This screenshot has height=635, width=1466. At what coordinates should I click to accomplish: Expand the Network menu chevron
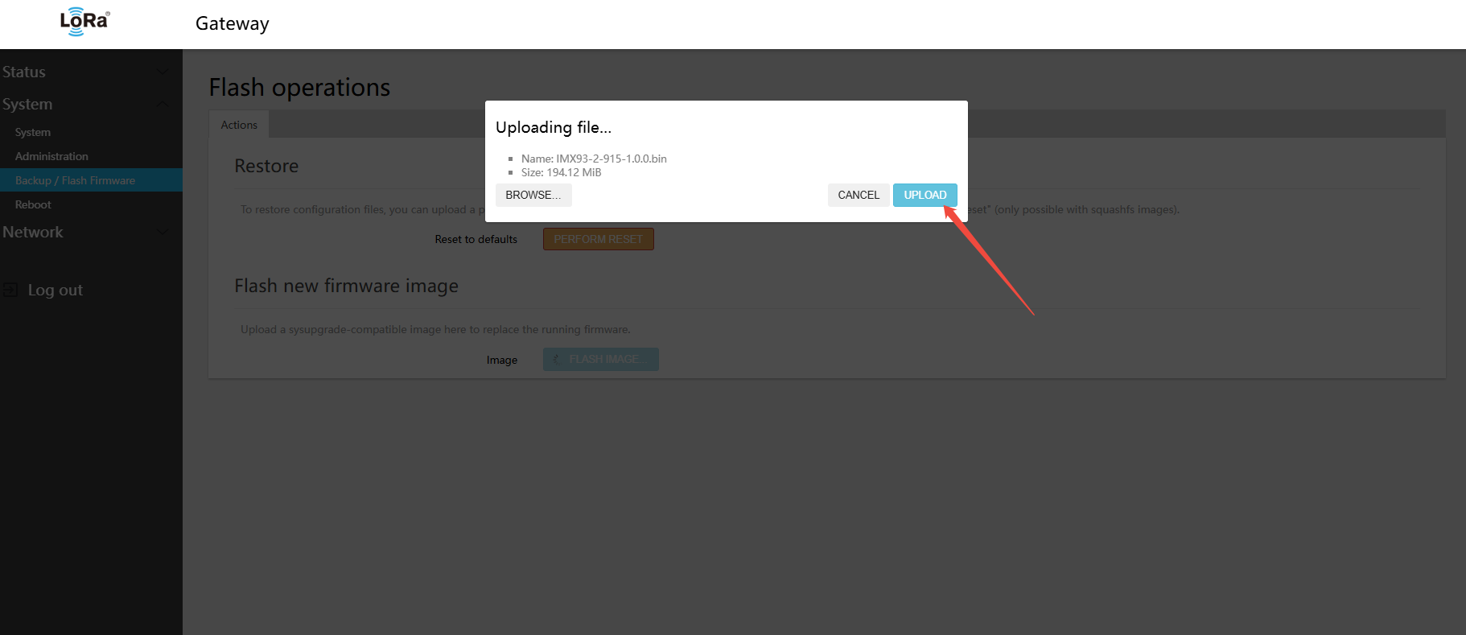click(163, 233)
